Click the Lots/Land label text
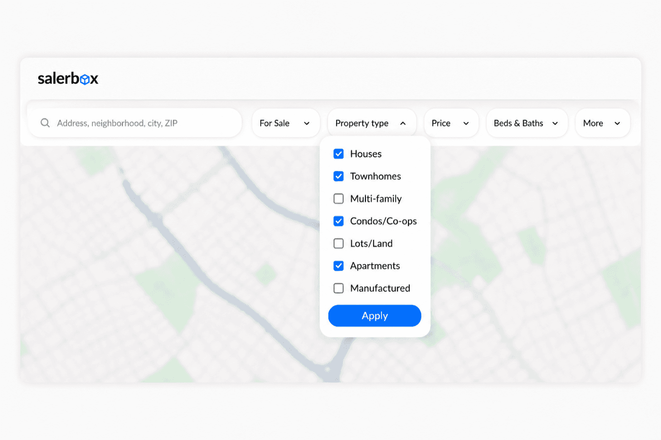This screenshot has width=661, height=440. pos(371,243)
